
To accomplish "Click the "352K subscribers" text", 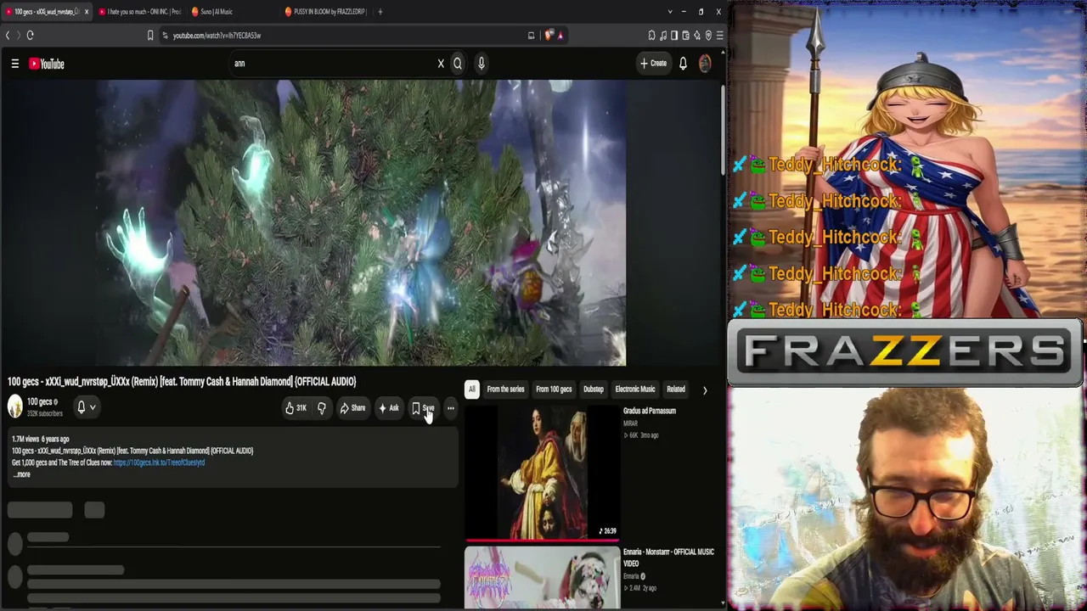I will (x=45, y=414).
